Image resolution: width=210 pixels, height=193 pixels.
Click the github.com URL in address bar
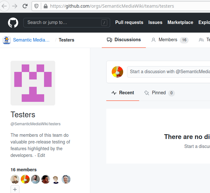point(112,6)
